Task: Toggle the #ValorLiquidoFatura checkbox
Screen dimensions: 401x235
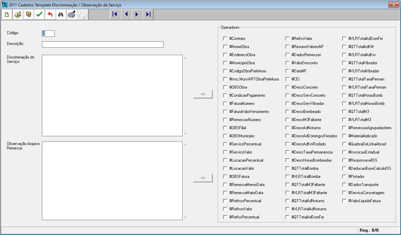Action: (344, 201)
